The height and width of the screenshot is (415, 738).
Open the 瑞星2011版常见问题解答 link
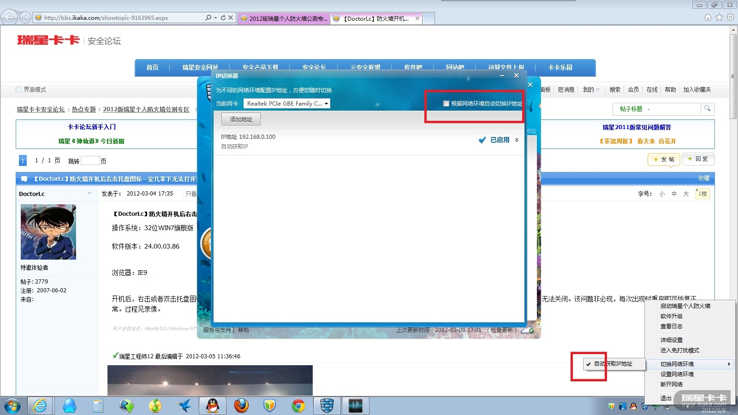click(637, 127)
